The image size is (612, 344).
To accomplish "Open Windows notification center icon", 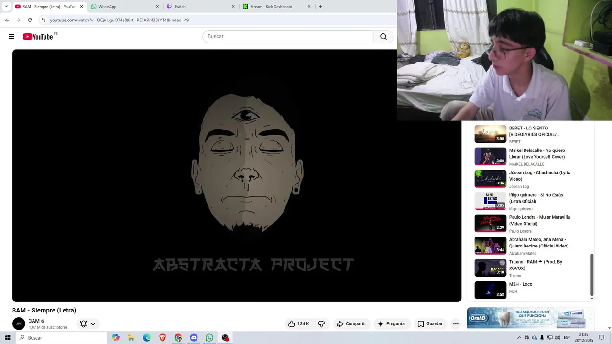I will click(601, 338).
